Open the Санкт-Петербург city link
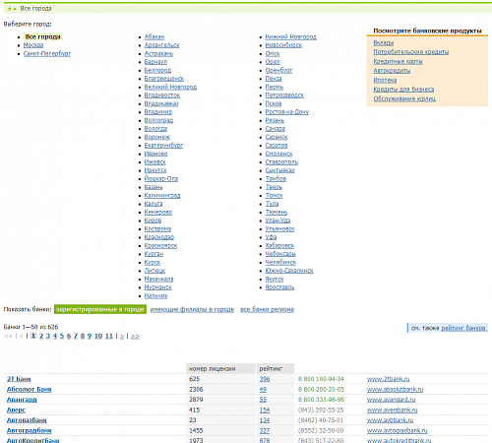The image size is (492, 443). [x=47, y=53]
